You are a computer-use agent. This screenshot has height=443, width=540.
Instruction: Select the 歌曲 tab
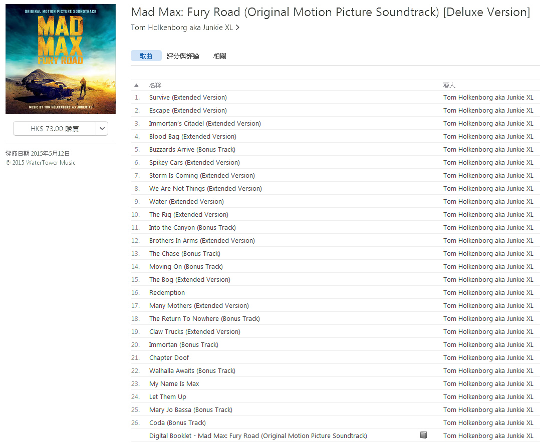coord(146,56)
